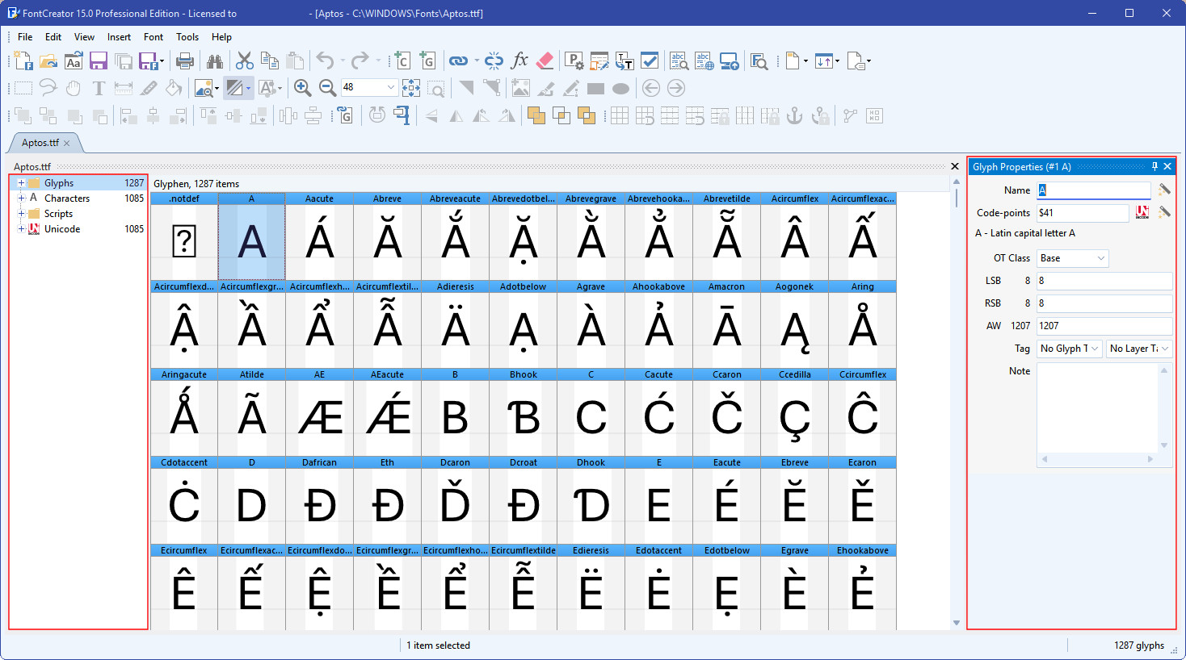Click the Unicode icon beside Code-points

pos(1142,212)
